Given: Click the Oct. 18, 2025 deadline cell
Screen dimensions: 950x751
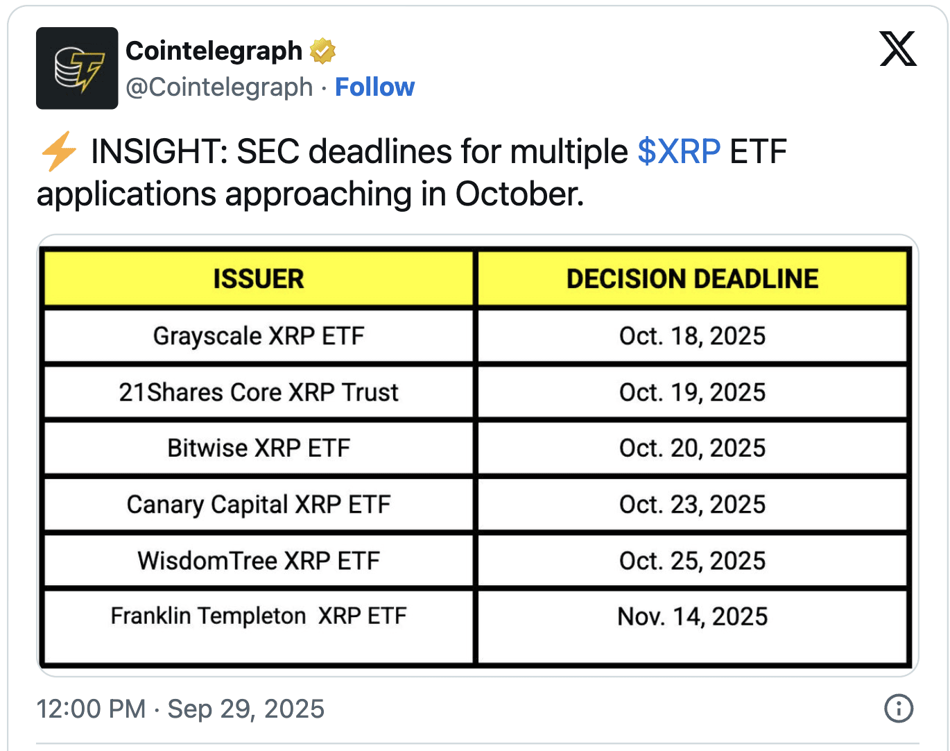Looking at the screenshot, I should 692,336.
